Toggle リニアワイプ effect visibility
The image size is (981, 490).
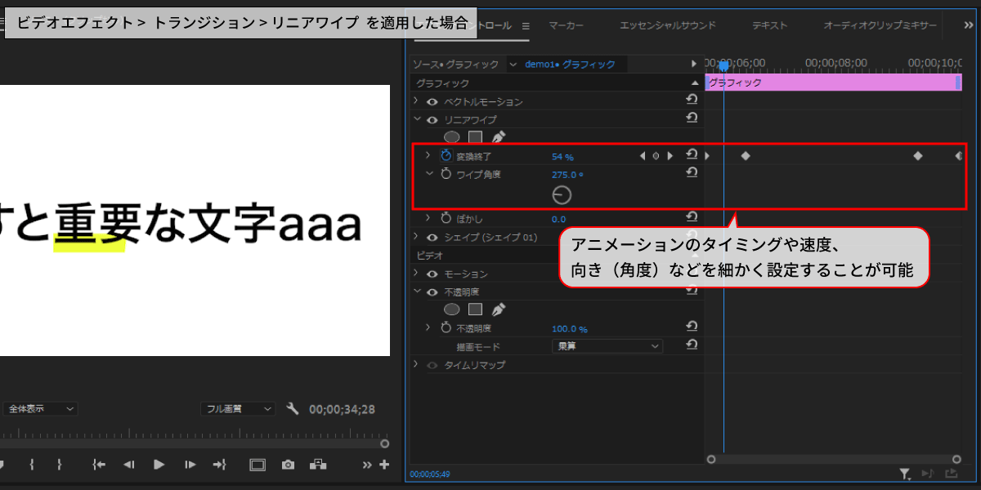pos(432,120)
